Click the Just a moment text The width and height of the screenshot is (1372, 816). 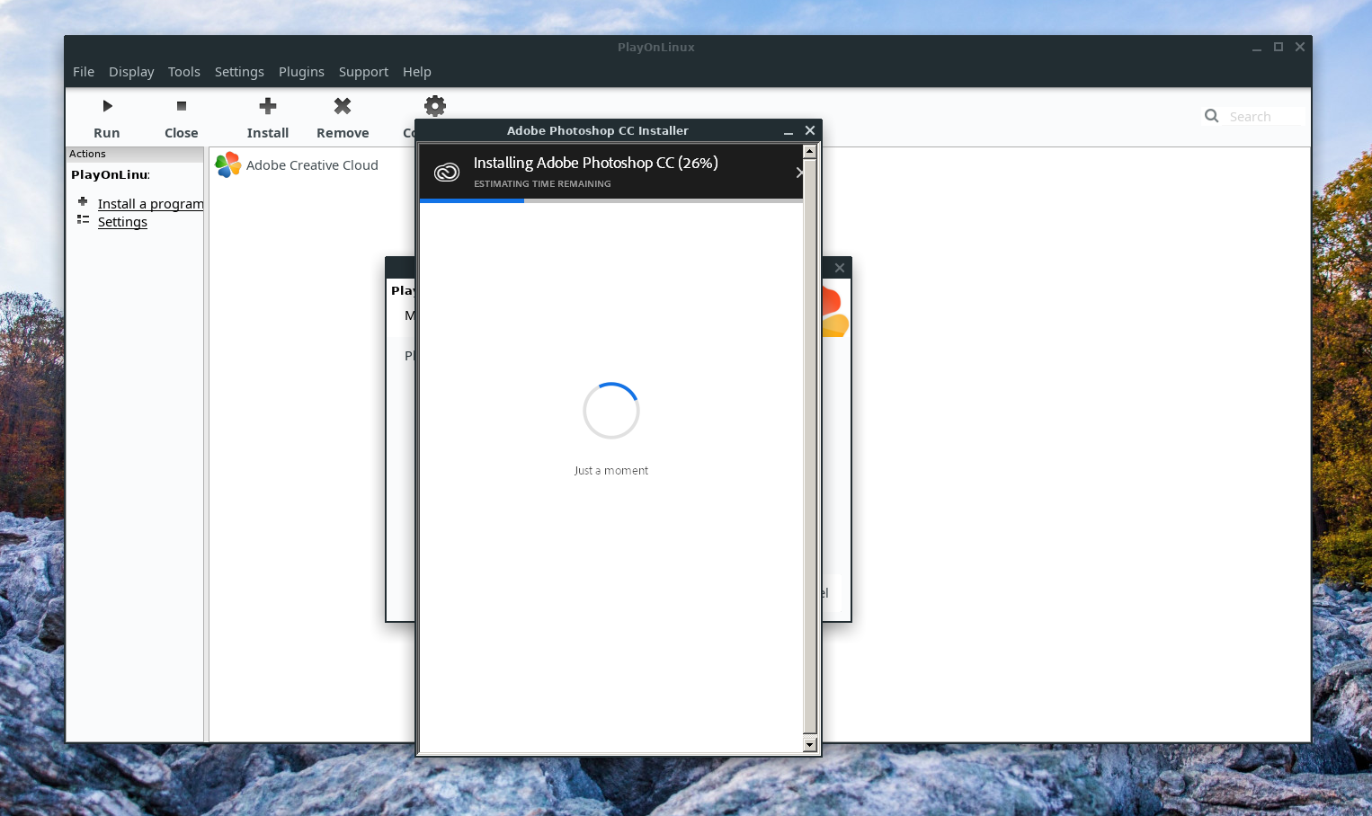[611, 471]
